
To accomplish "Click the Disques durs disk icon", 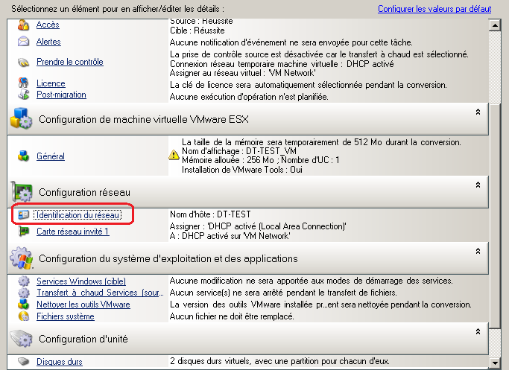I will (23, 361).
